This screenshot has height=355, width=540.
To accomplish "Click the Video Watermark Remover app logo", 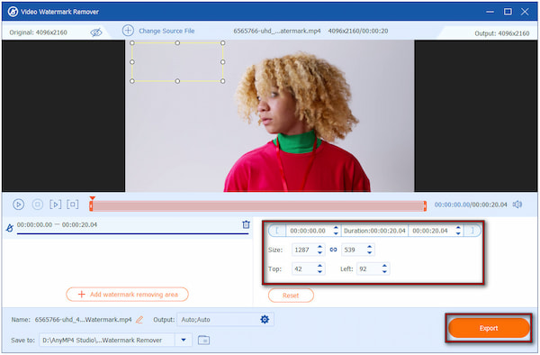I will [13, 12].
